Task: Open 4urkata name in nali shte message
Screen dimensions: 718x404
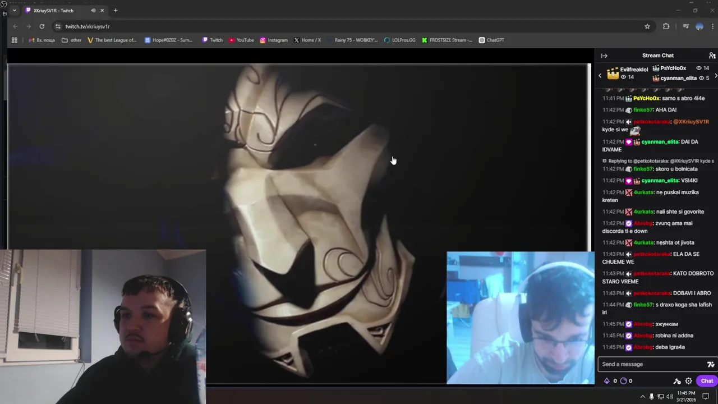Action: [643, 212]
